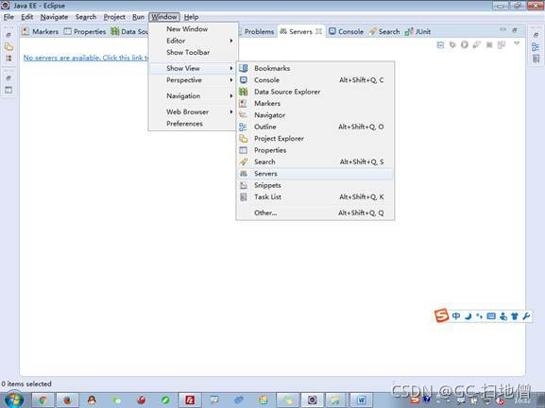Viewport: 545px width, 408px height.
Task: Click the stop server square icon
Action: (x=489, y=44)
